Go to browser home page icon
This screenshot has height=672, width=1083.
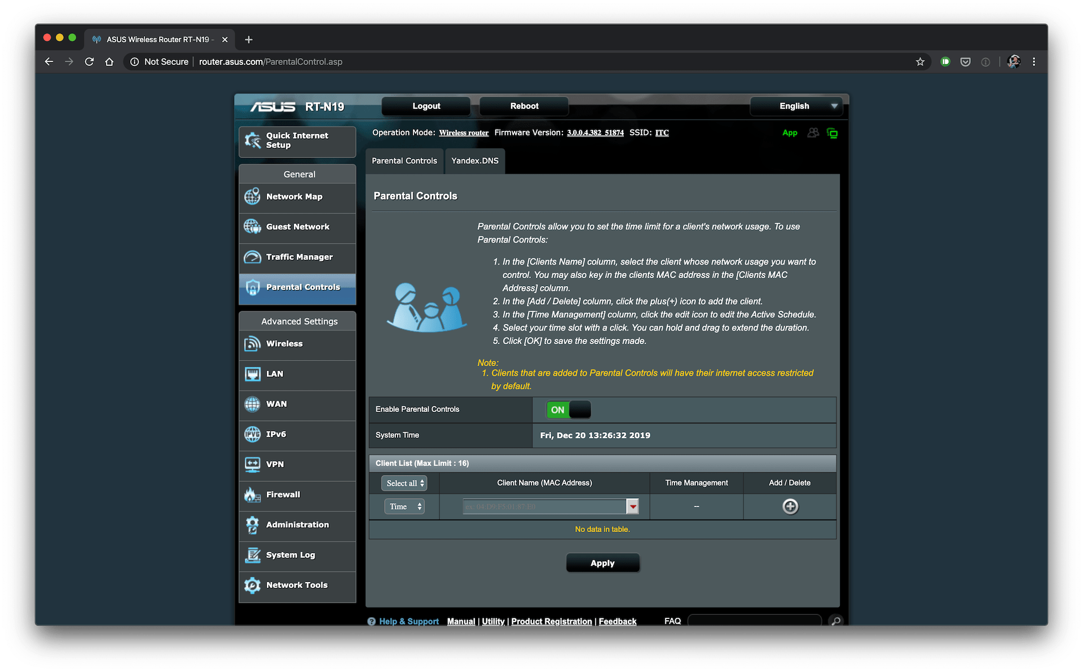pyautogui.click(x=109, y=62)
